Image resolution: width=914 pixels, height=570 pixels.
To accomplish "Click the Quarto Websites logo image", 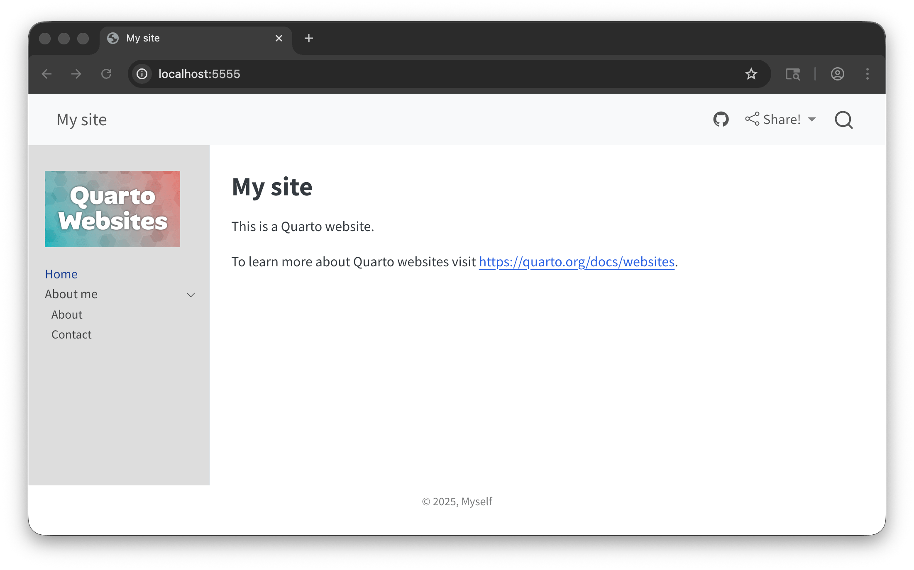I will pos(112,209).
